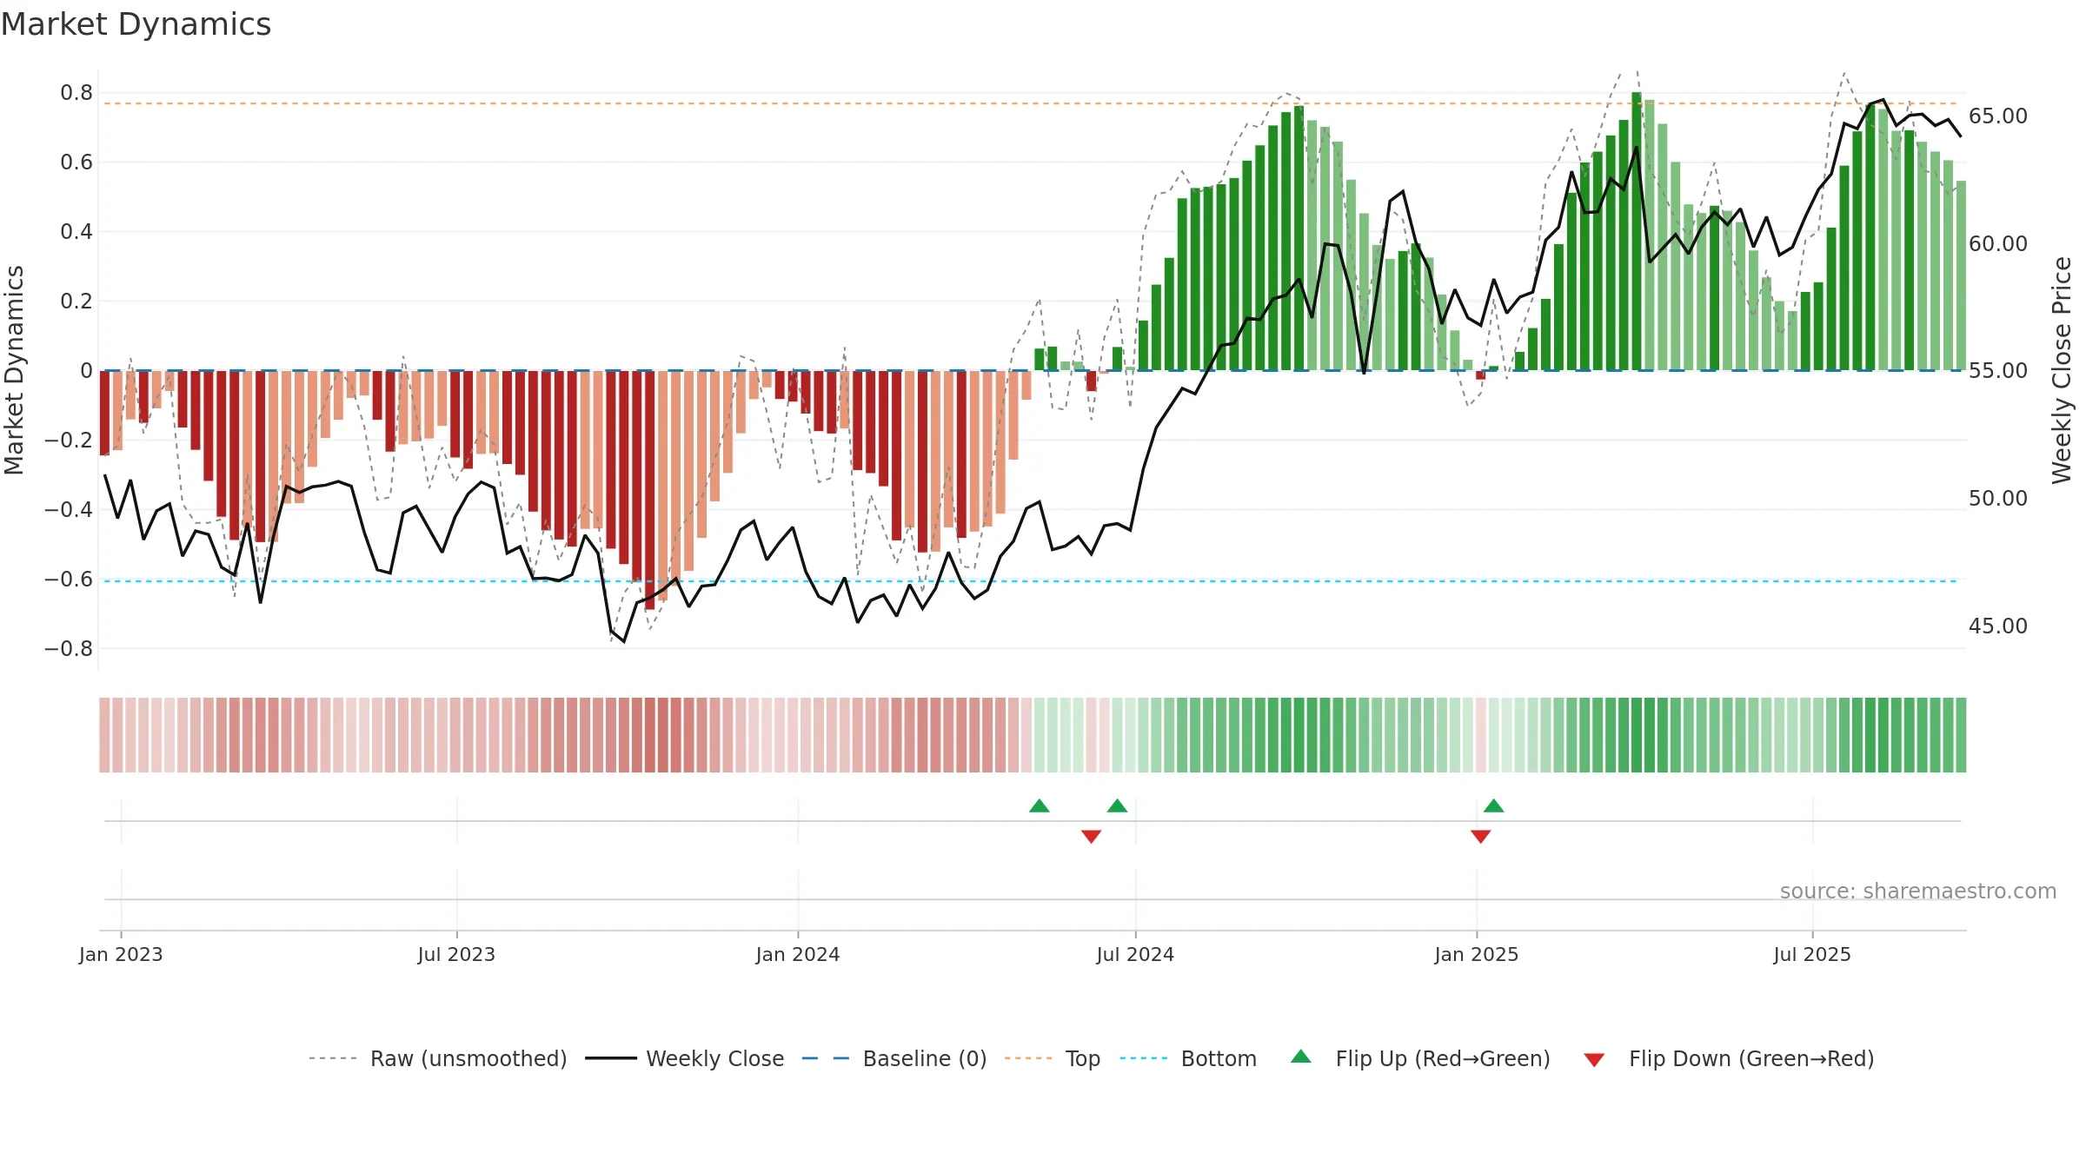Click the −0.8 left axis tick label
The width and height of the screenshot is (2086, 1173).
click(69, 649)
